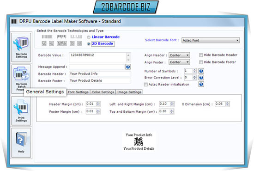
Task: Open the Align Footer dropdown
Action: tap(179, 62)
